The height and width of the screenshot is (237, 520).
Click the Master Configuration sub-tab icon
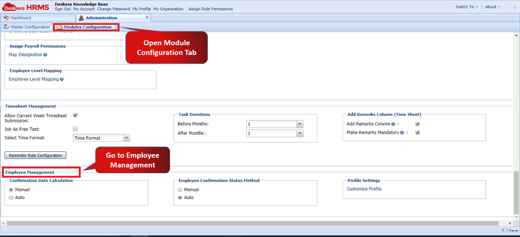(6, 27)
